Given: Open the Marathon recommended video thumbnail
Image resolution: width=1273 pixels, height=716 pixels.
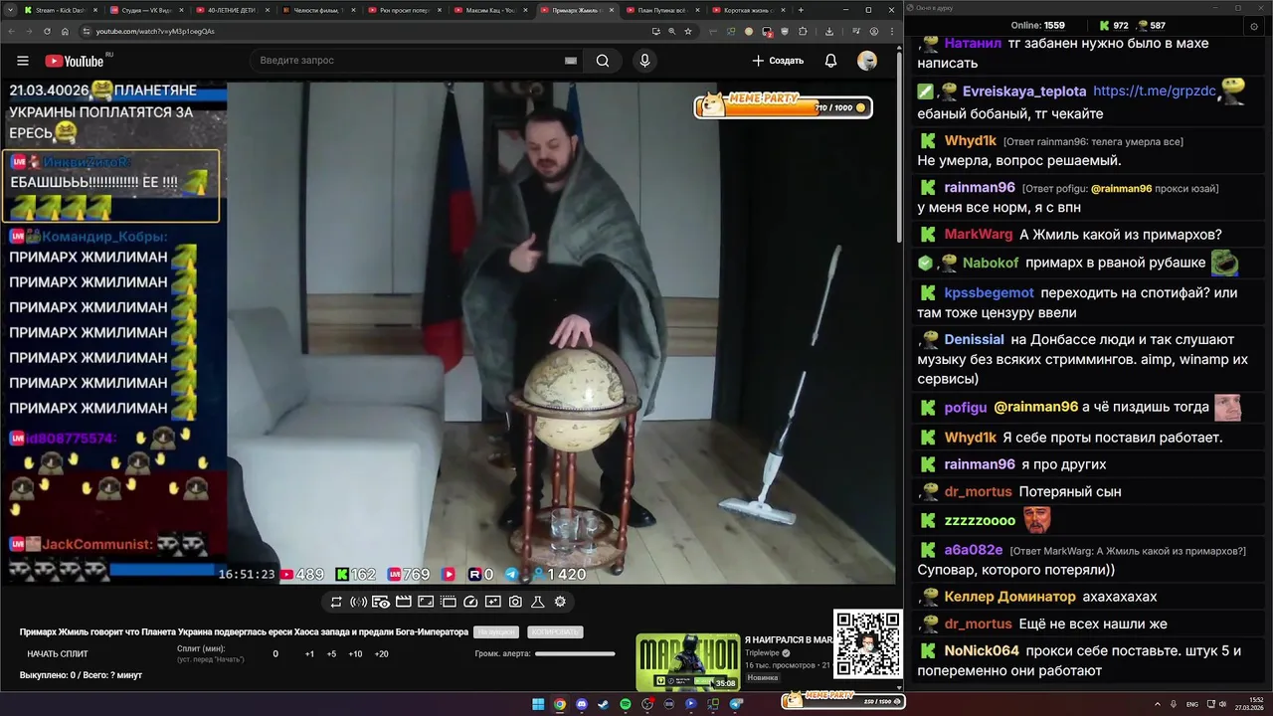Looking at the screenshot, I should coord(688,662).
